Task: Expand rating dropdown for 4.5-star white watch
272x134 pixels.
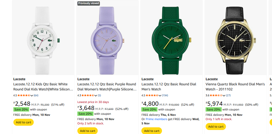Action: tap(32, 95)
